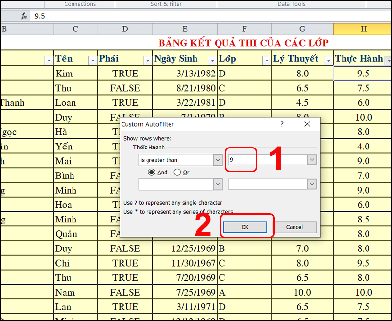Click the first value field containing 9
Screen dimensions: 392x321
pyautogui.click(x=267, y=160)
